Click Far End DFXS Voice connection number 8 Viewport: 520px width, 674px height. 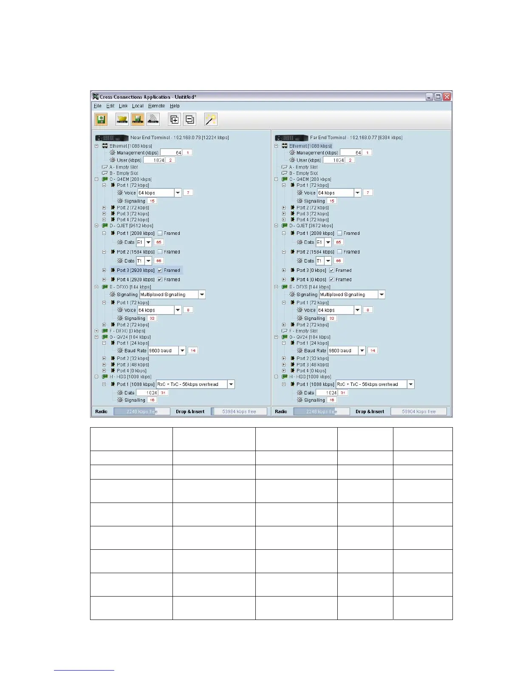coord(368,310)
